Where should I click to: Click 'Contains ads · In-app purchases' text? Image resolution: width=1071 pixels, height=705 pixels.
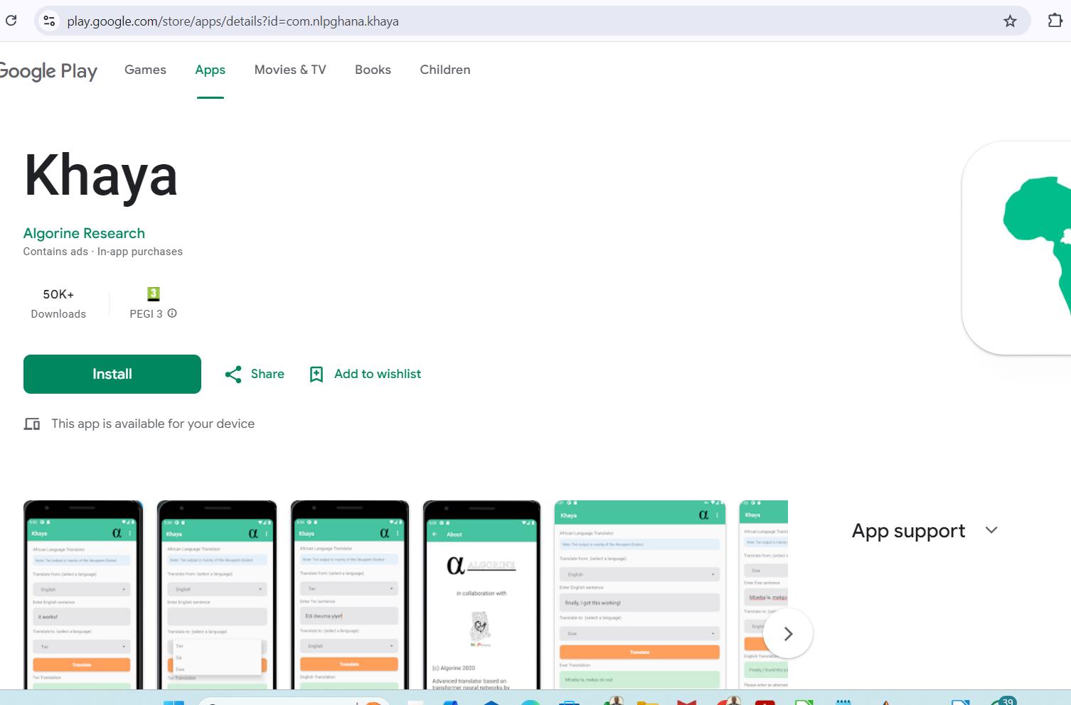coord(103,252)
